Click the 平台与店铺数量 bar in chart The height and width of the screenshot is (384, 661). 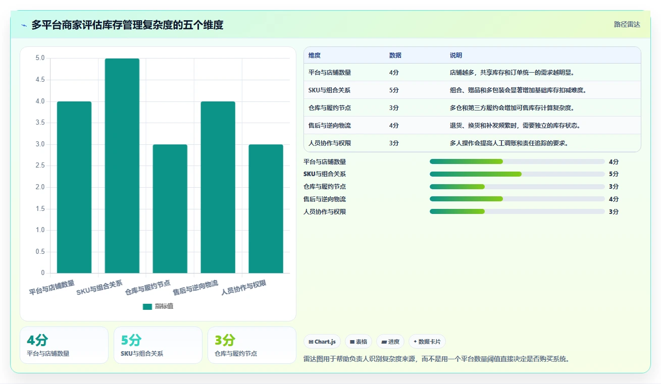pos(74,187)
